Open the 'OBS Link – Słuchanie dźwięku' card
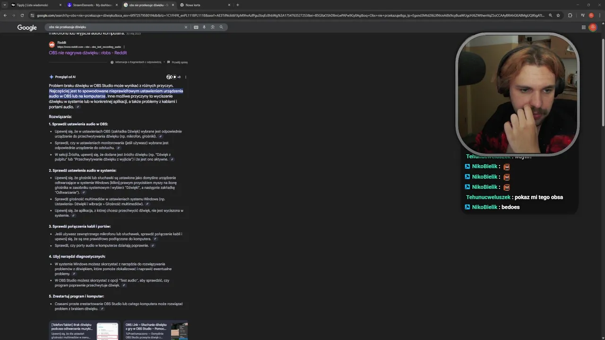605x340 pixels. point(156,331)
